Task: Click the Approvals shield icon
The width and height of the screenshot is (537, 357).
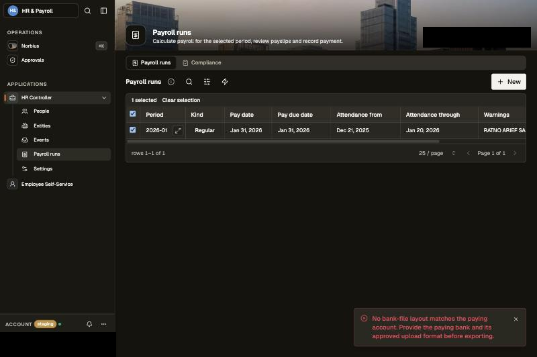Action: pos(13,60)
